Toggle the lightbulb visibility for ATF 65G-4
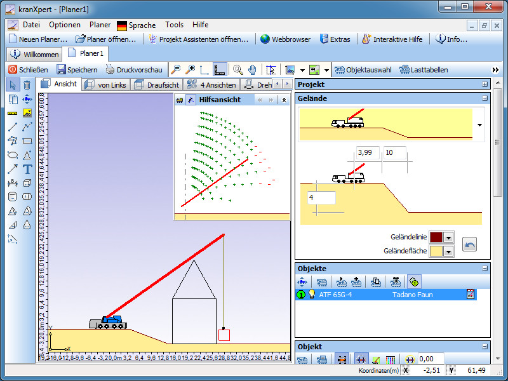Viewport: 508px width, 381px height. 311,295
